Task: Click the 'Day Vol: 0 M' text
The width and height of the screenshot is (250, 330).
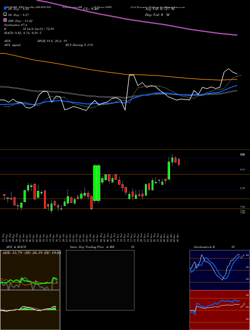Action: click(x=157, y=14)
